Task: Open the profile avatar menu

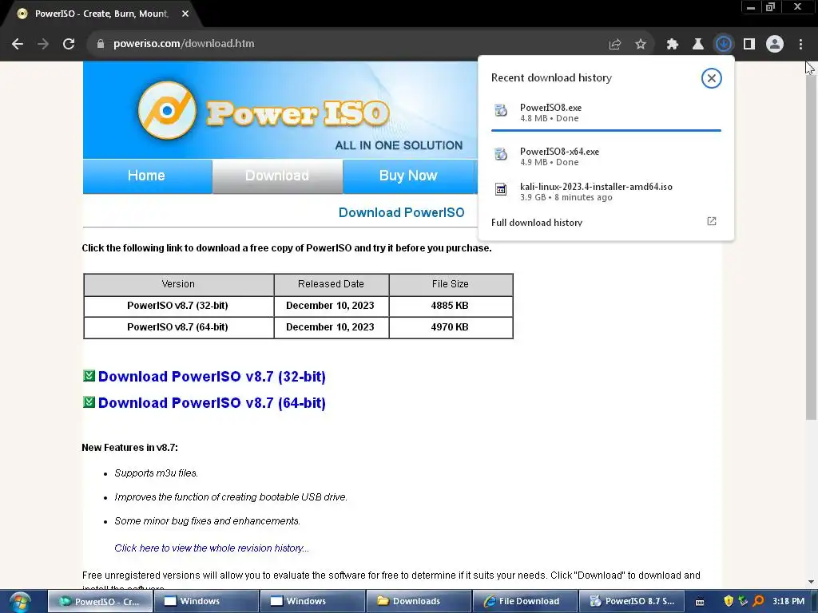Action: coord(775,44)
